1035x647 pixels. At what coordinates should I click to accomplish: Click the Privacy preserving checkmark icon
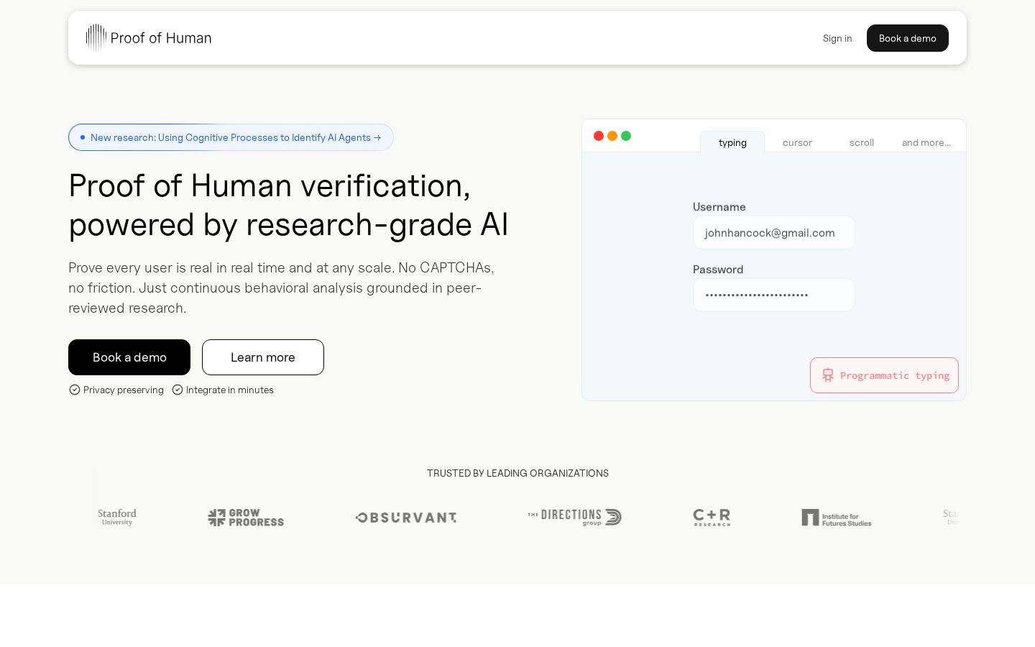75,390
